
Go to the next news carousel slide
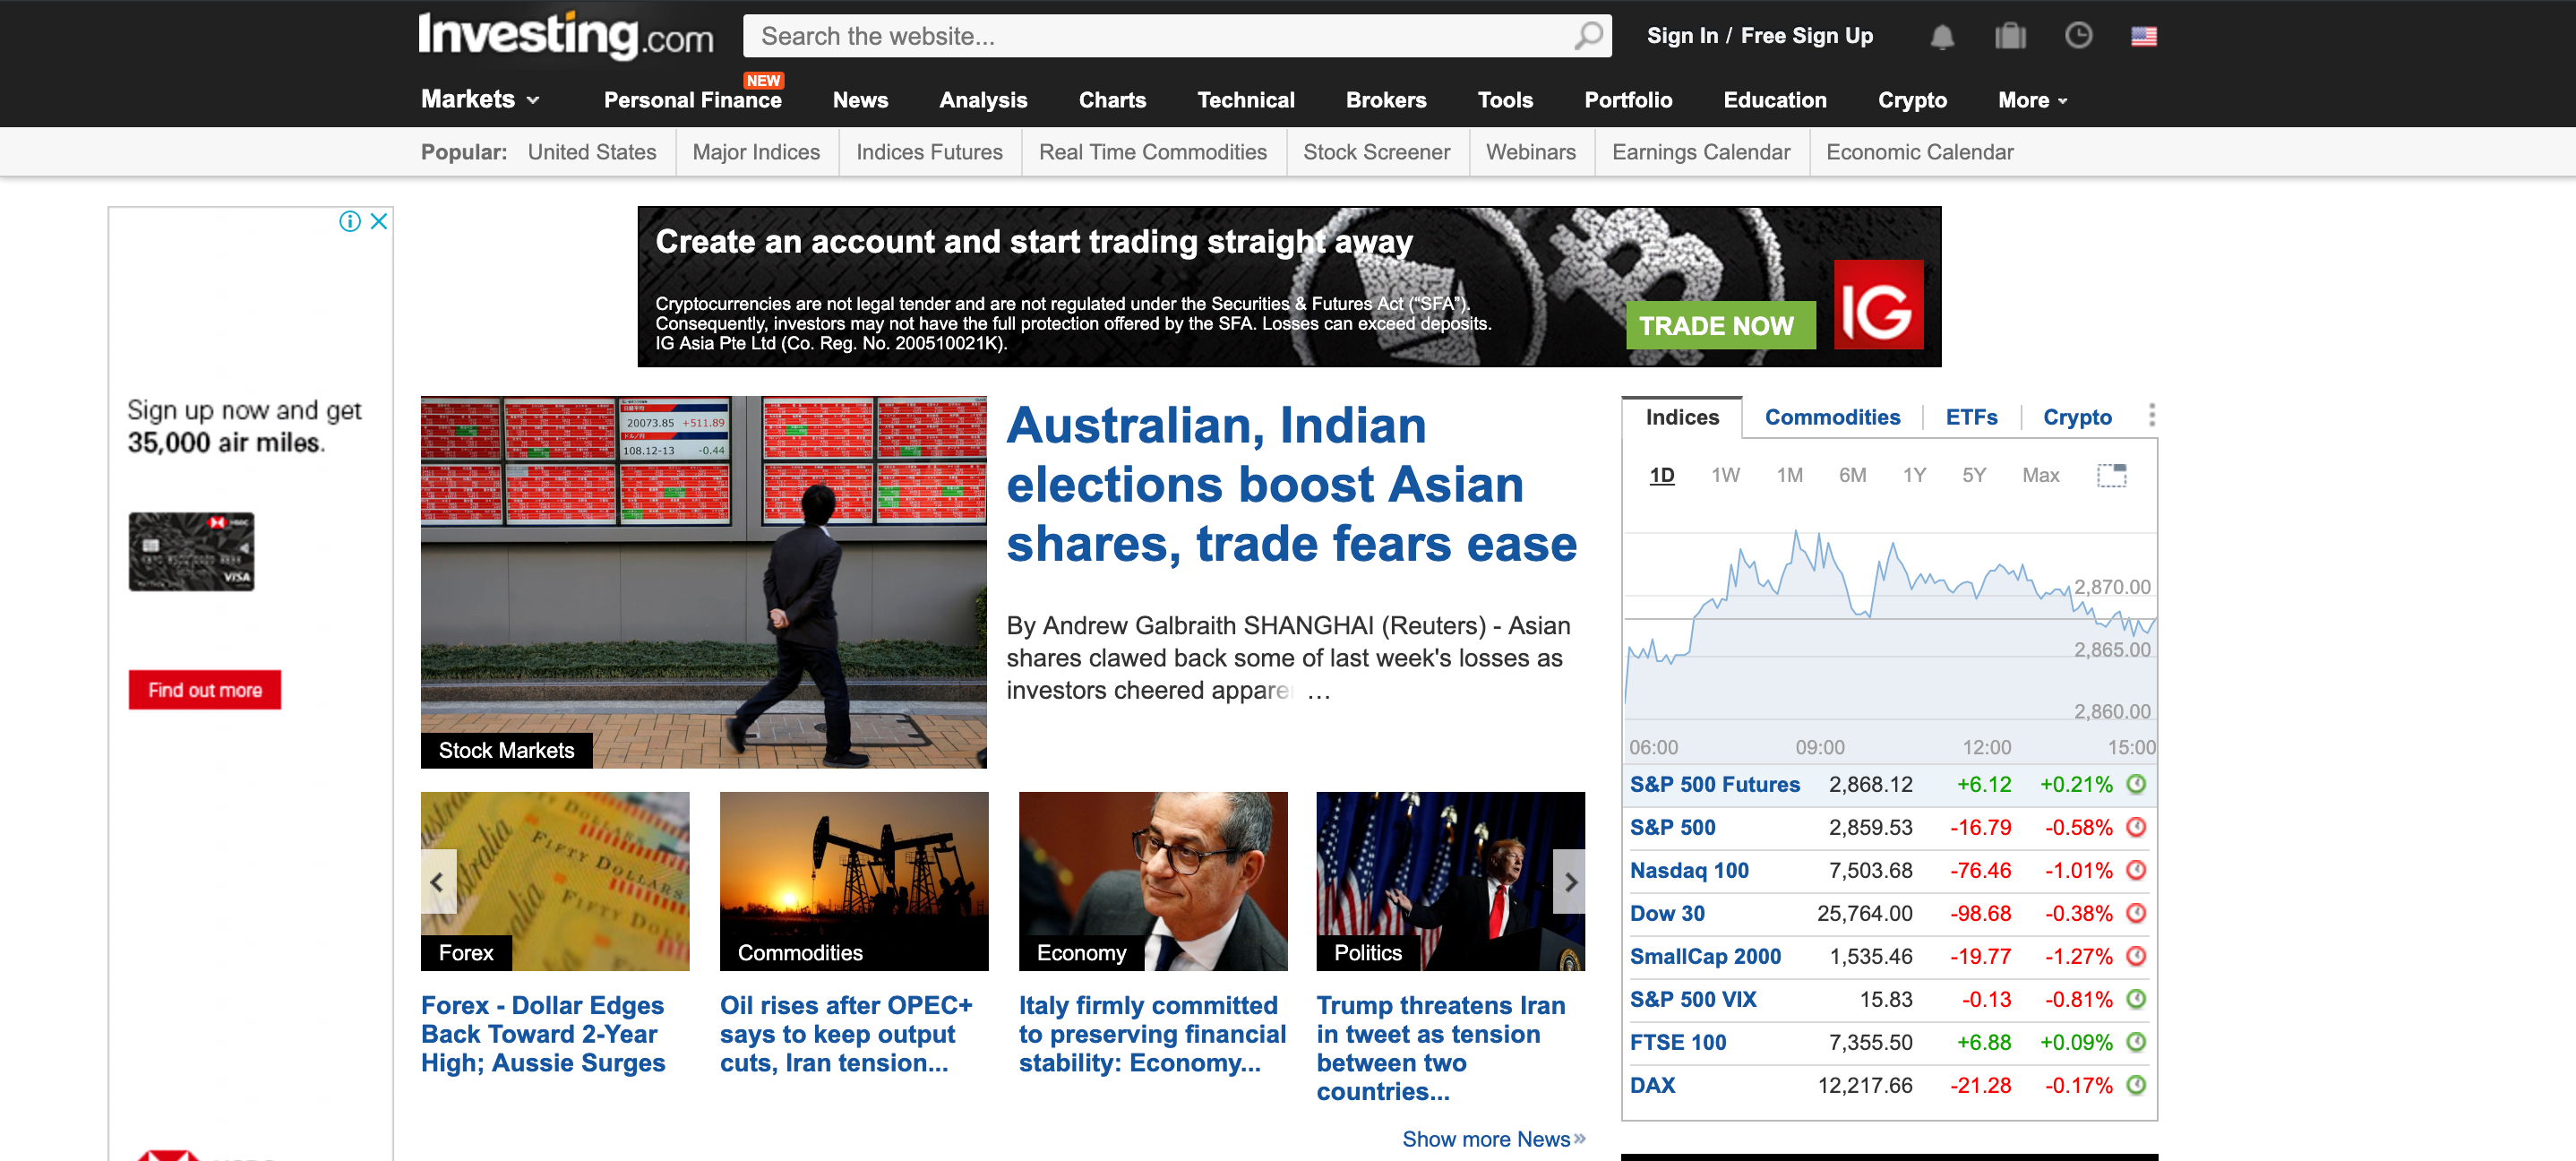[x=1570, y=881]
